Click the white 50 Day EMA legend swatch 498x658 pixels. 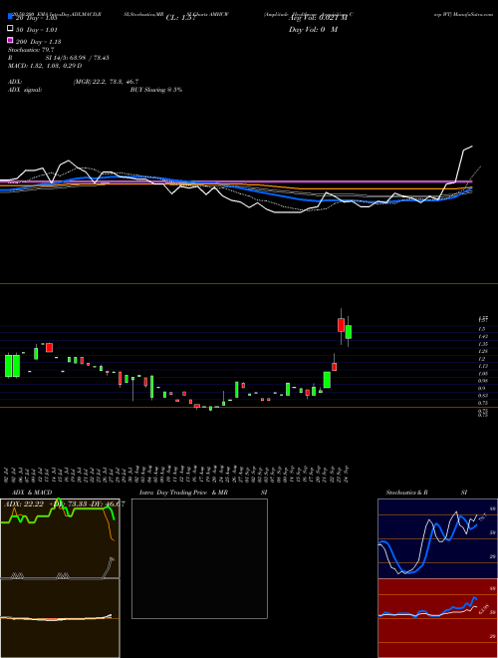pyautogui.click(x=10, y=29)
